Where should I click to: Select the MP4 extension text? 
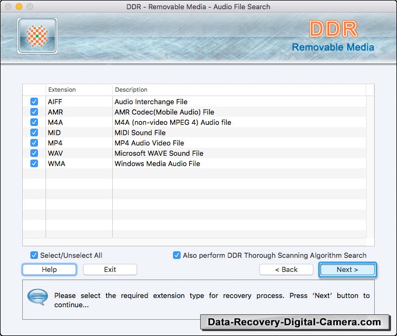[55, 143]
